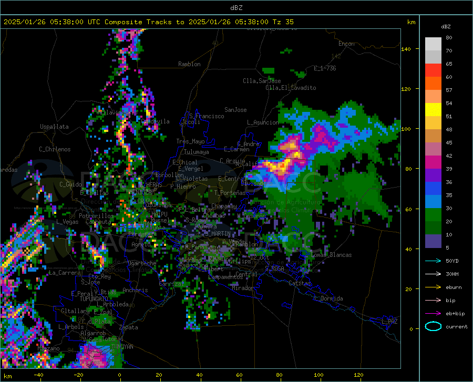The height and width of the screenshot is (382, 473).
Task: Select the pink bip arrow symbol
Action: coord(433,301)
